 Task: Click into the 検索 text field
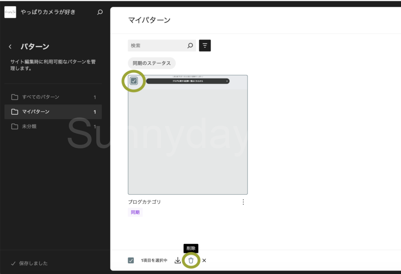click(157, 46)
